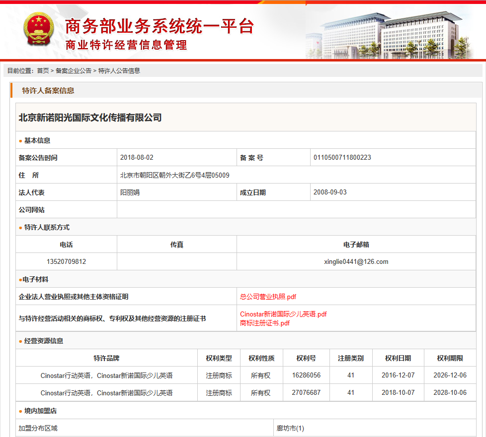Click the 经营资源信息 section heading
This screenshot has height=437, width=486.
tap(44, 341)
